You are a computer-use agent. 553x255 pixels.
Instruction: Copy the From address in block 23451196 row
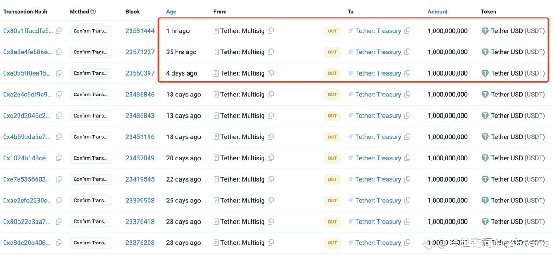(271, 137)
